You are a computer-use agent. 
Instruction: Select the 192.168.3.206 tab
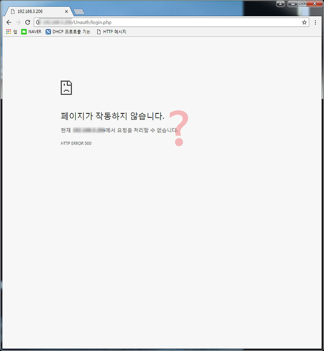[x=38, y=11]
